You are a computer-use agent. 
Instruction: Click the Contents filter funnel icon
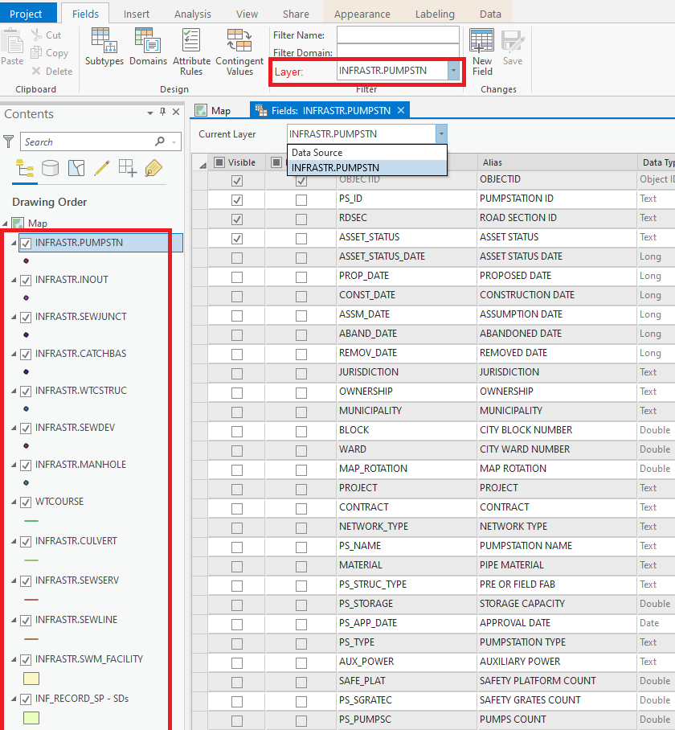click(9, 141)
